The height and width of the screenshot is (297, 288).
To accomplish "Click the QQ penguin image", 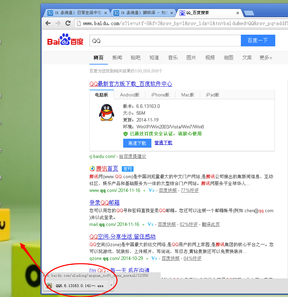I will point(107,112).
